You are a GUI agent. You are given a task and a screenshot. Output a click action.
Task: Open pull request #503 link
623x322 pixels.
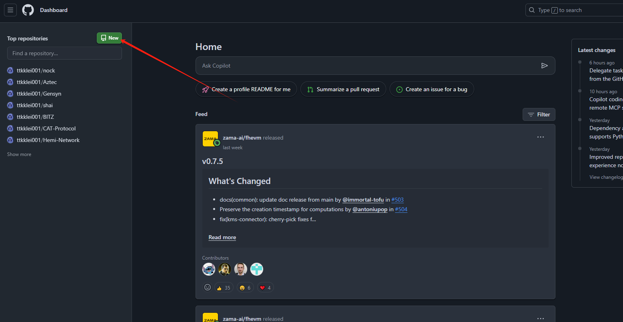pos(397,200)
